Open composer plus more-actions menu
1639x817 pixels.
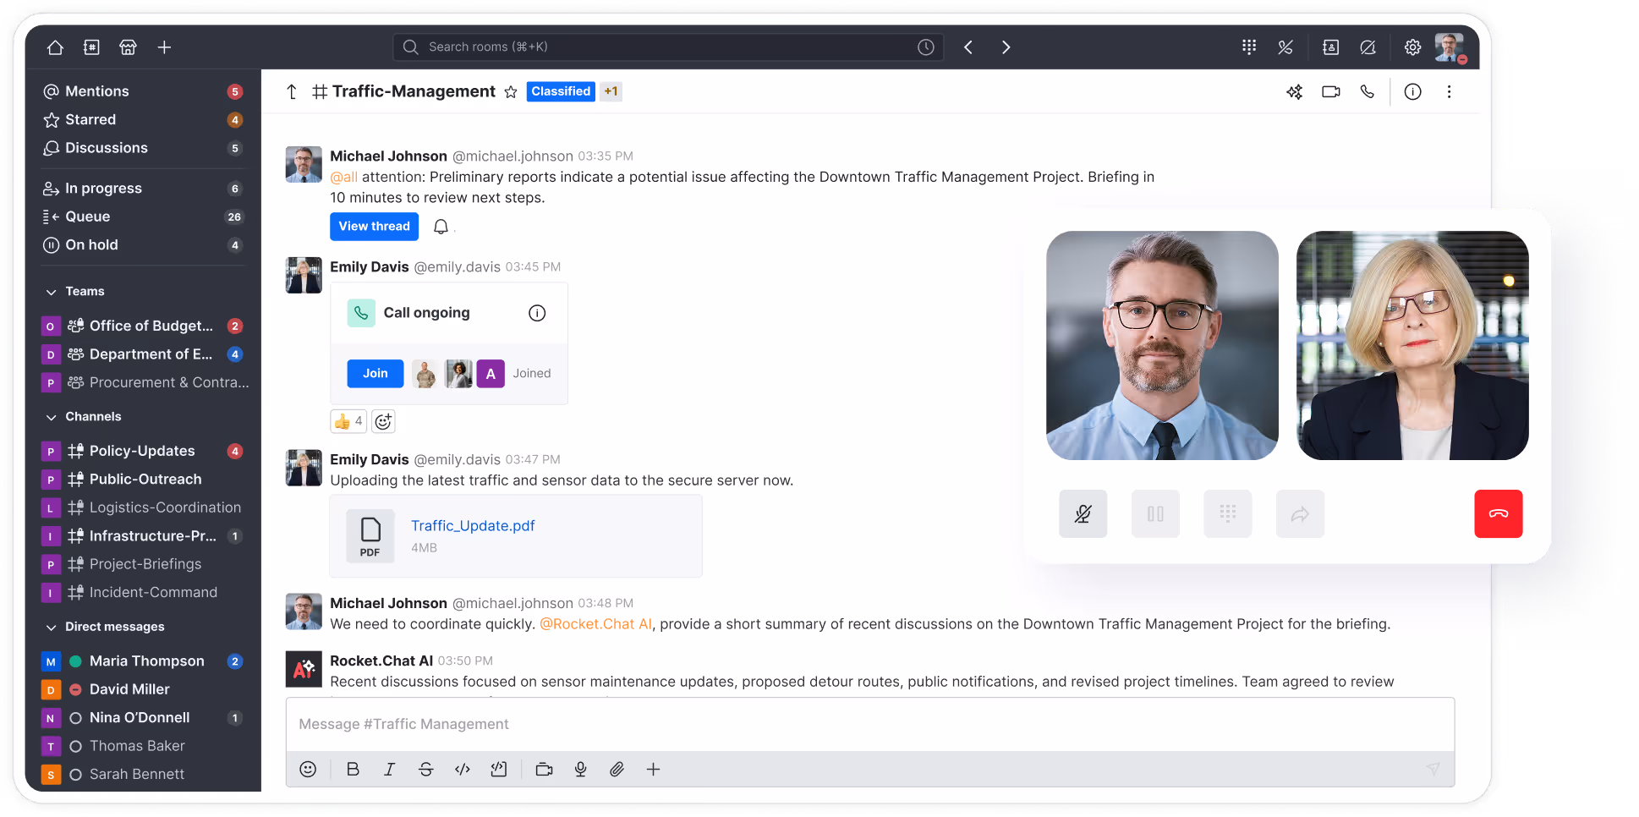click(654, 770)
